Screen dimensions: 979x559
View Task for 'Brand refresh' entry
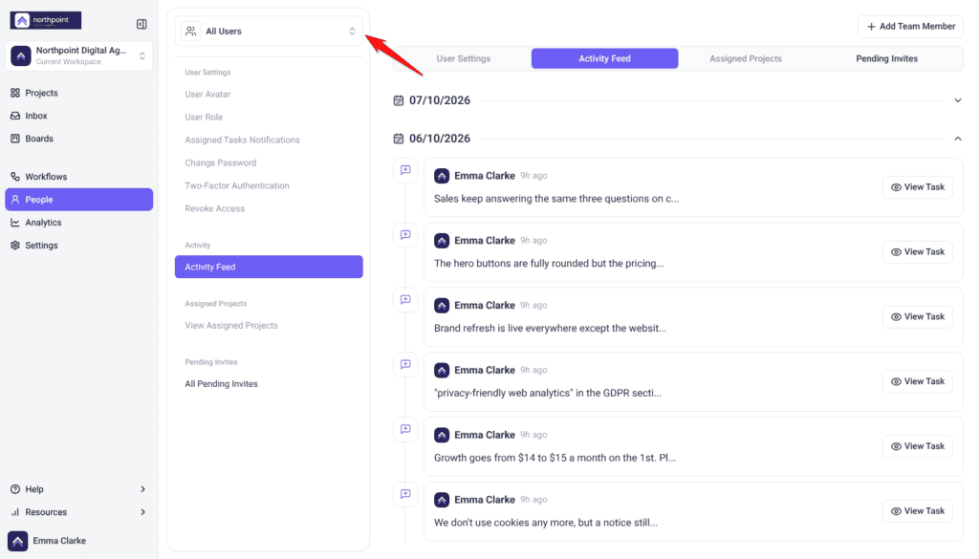[917, 317]
